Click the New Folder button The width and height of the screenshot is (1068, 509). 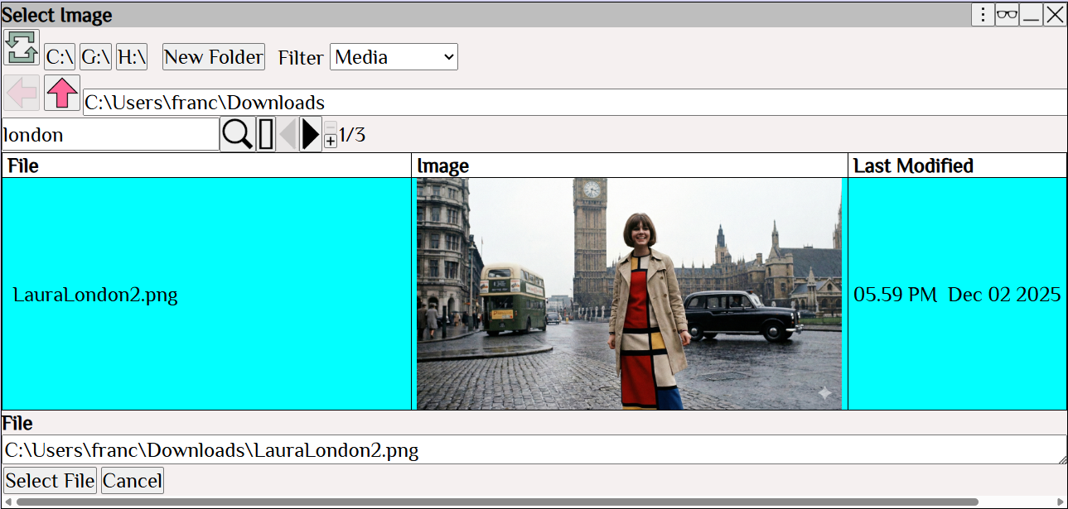point(214,57)
